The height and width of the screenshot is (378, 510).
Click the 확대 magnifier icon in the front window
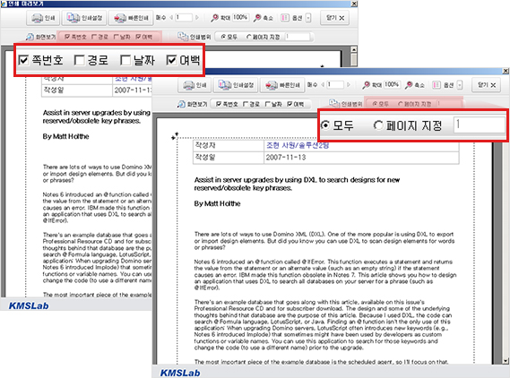(x=367, y=85)
